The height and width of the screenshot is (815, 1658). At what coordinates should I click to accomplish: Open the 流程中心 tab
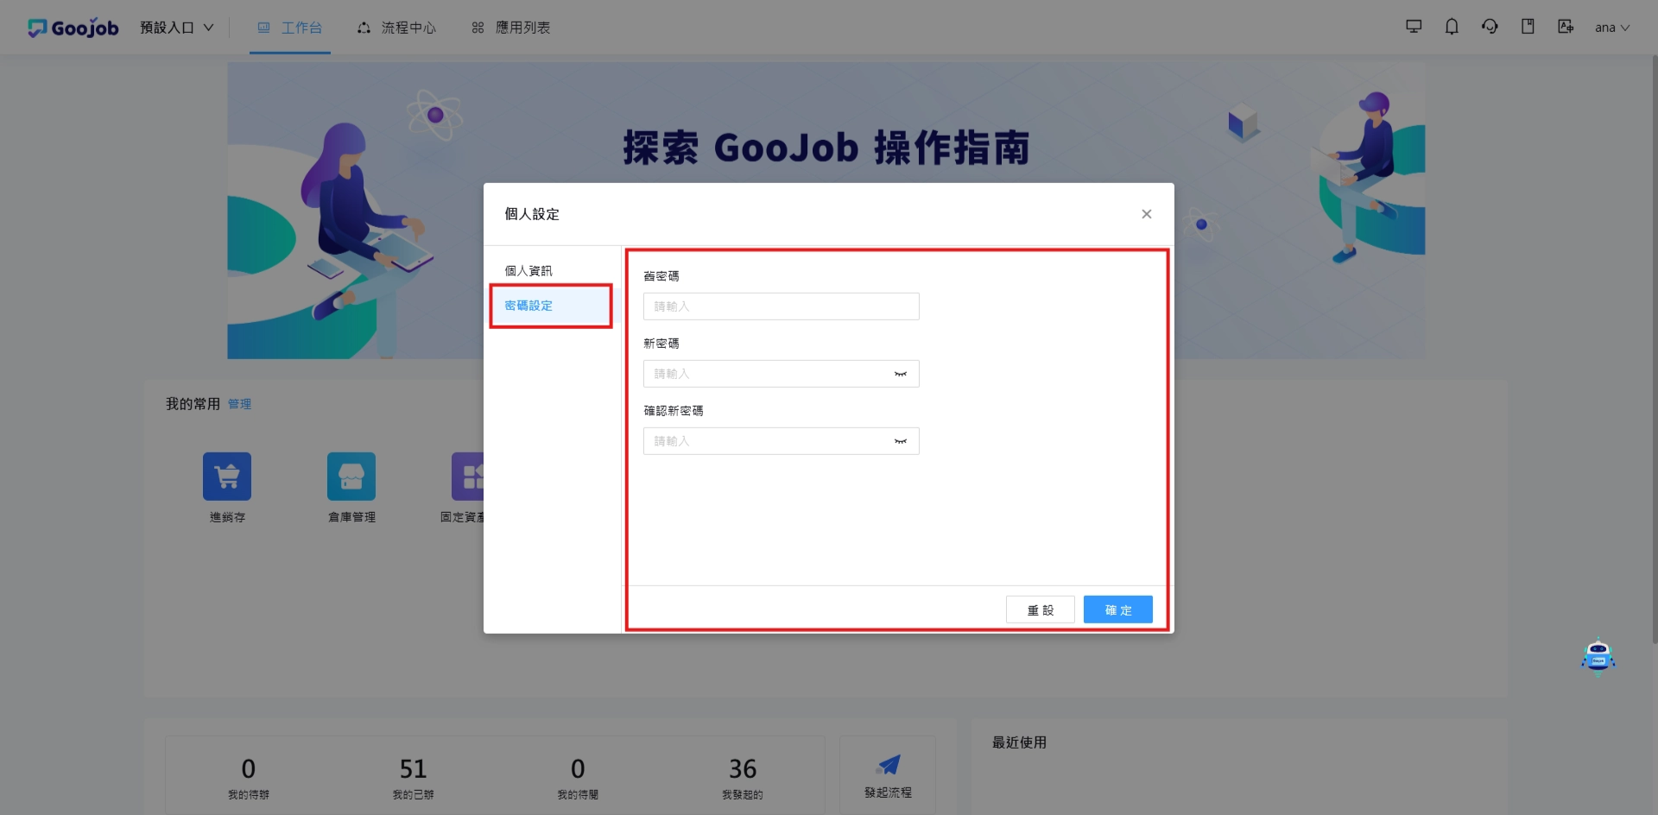pyautogui.click(x=397, y=28)
